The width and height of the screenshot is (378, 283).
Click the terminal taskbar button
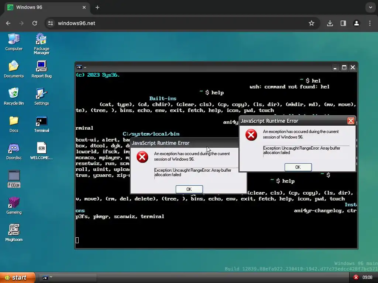[68, 278]
